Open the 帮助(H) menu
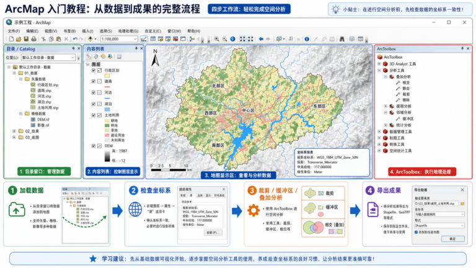The image size is (476, 268). pos(193,31)
